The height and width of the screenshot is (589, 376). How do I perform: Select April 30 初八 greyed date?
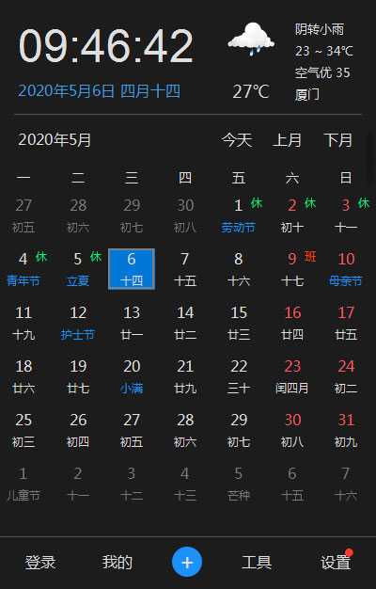tap(185, 215)
